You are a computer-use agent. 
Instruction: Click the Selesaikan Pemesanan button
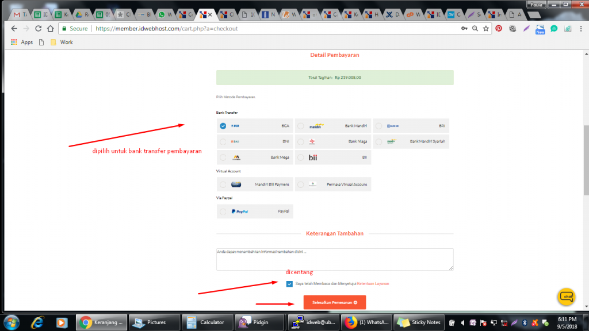click(335, 302)
